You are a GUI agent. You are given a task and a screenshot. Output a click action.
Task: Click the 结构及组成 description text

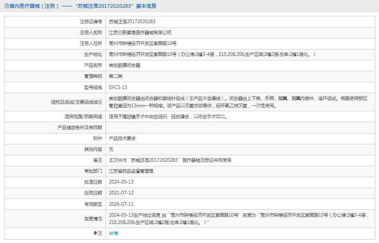point(238,102)
